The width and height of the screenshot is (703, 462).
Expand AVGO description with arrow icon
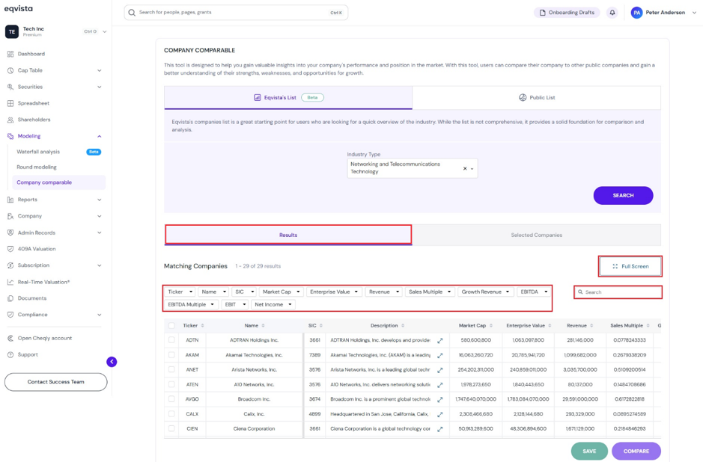[x=439, y=399]
